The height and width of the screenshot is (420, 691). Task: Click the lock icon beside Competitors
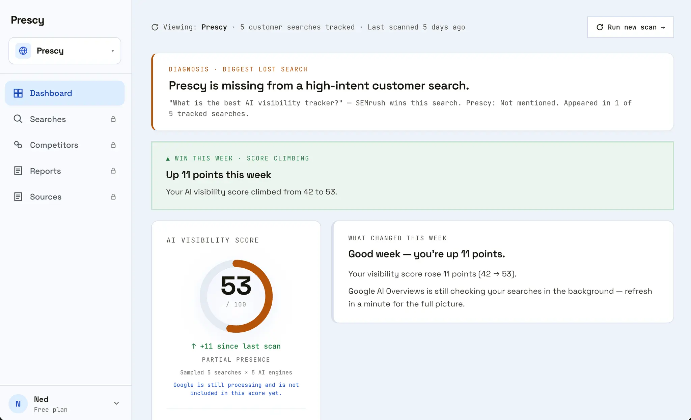click(x=113, y=145)
